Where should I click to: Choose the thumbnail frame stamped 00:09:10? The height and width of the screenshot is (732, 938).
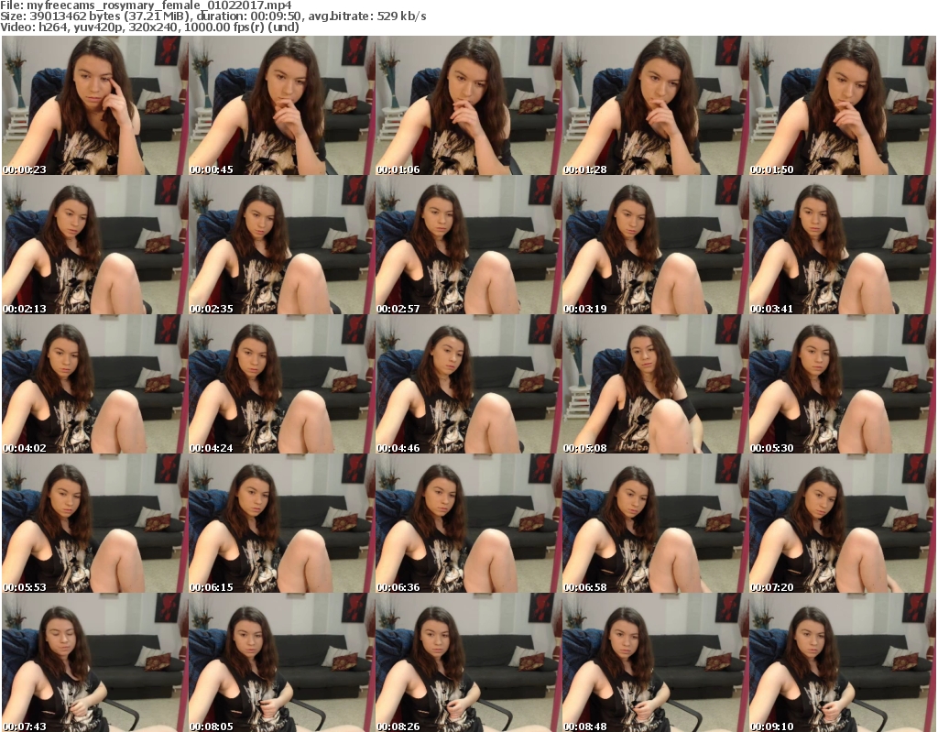pyautogui.click(x=842, y=662)
